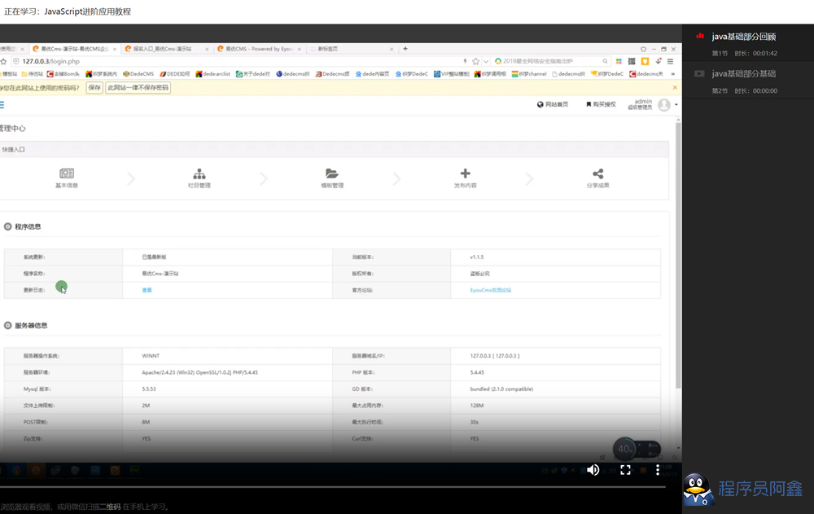Select lesson 2 java基础部分基础
The height and width of the screenshot is (514, 814).
[x=743, y=73]
